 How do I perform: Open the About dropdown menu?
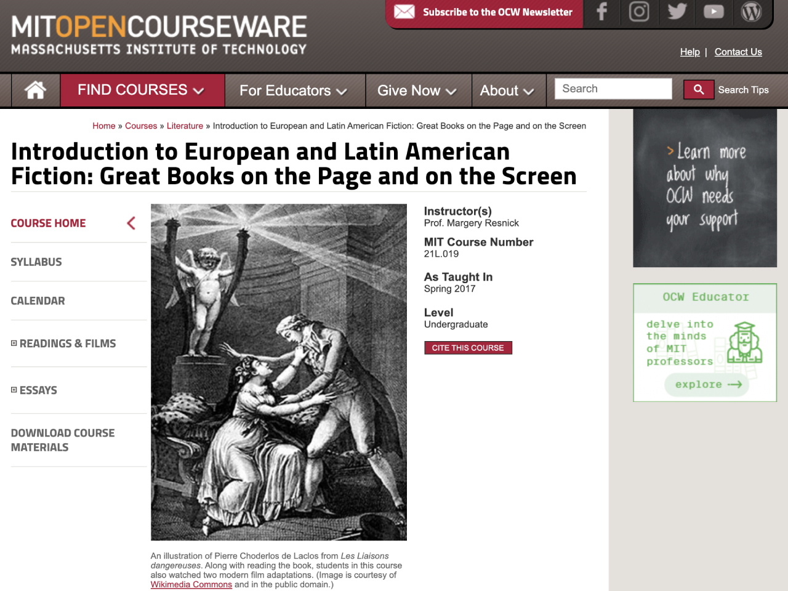[508, 90]
